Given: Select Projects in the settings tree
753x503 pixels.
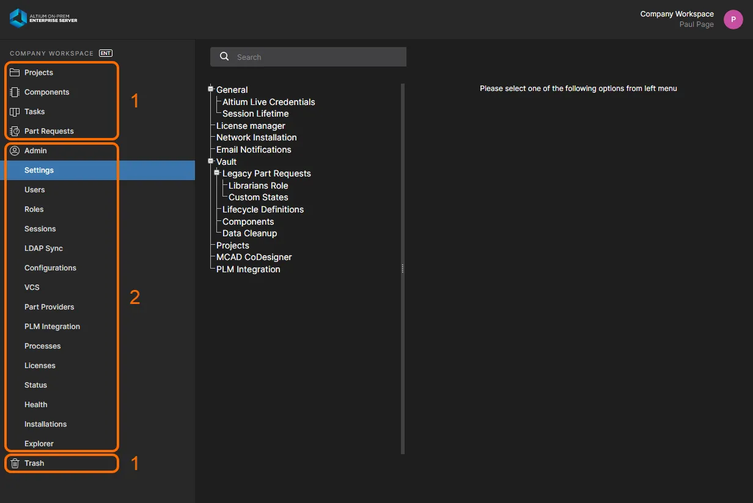Looking at the screenshot, I should 233,245.
